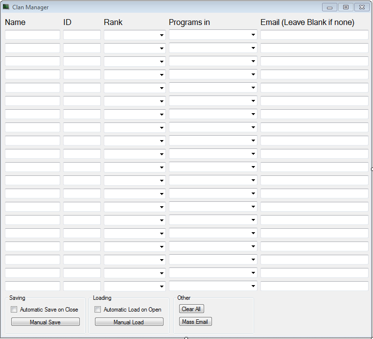Enable Automatic Save on Close checkbox
Screen dimensions: 373x339
[14, 310]
